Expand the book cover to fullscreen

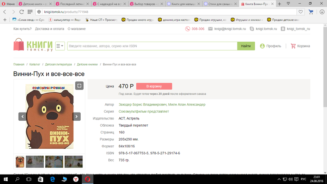pyautogui.click(x=79, y=86)
